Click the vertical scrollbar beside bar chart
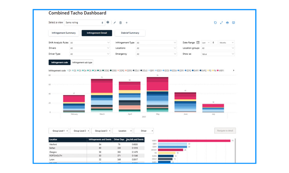289x173 pixels. (x=235, y=151)
